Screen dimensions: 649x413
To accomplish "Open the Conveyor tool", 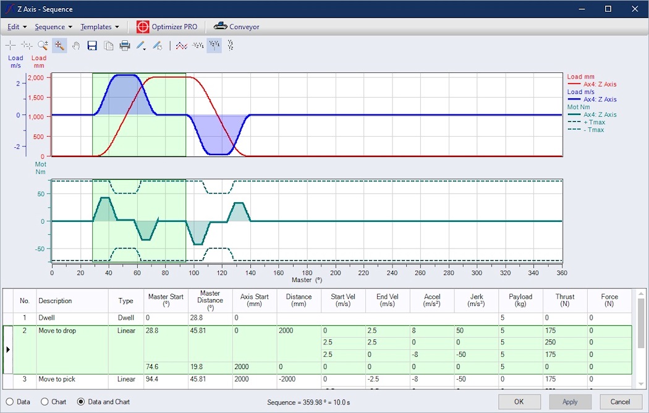I will [236, 27].
